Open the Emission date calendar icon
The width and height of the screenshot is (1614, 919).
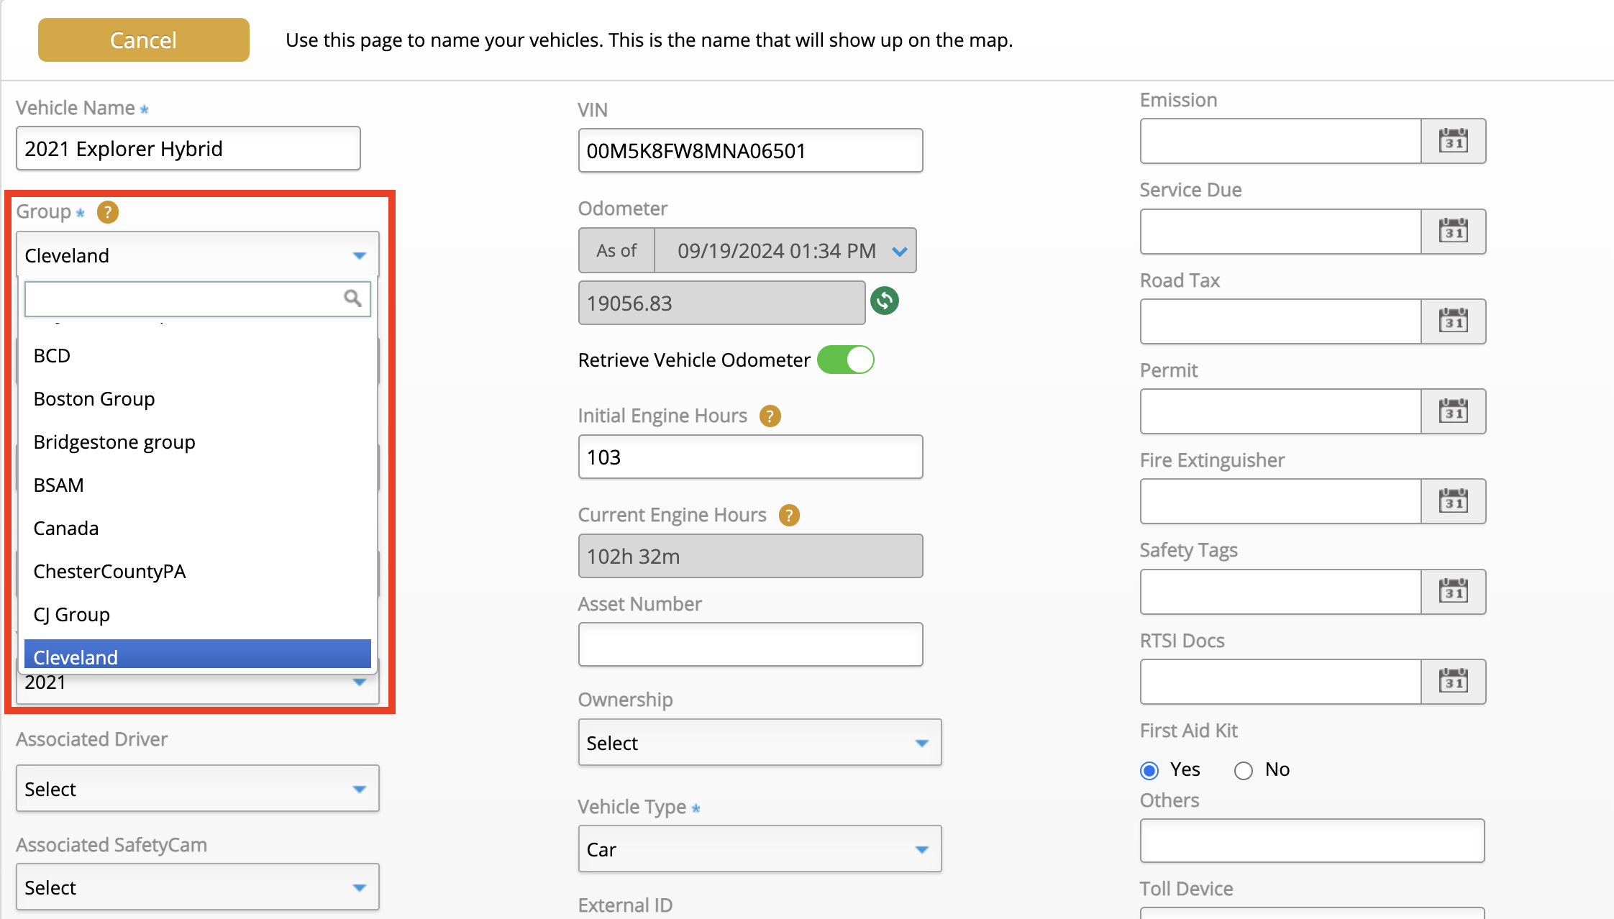(1453, 142)
